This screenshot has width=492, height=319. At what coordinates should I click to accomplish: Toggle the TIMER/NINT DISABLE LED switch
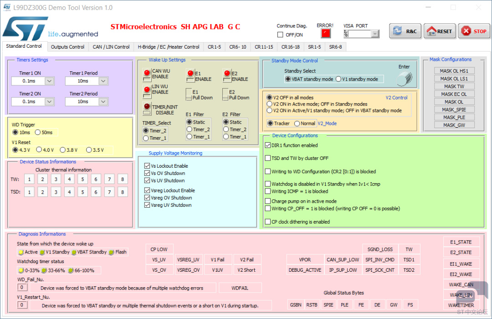[x=147, y=108]
